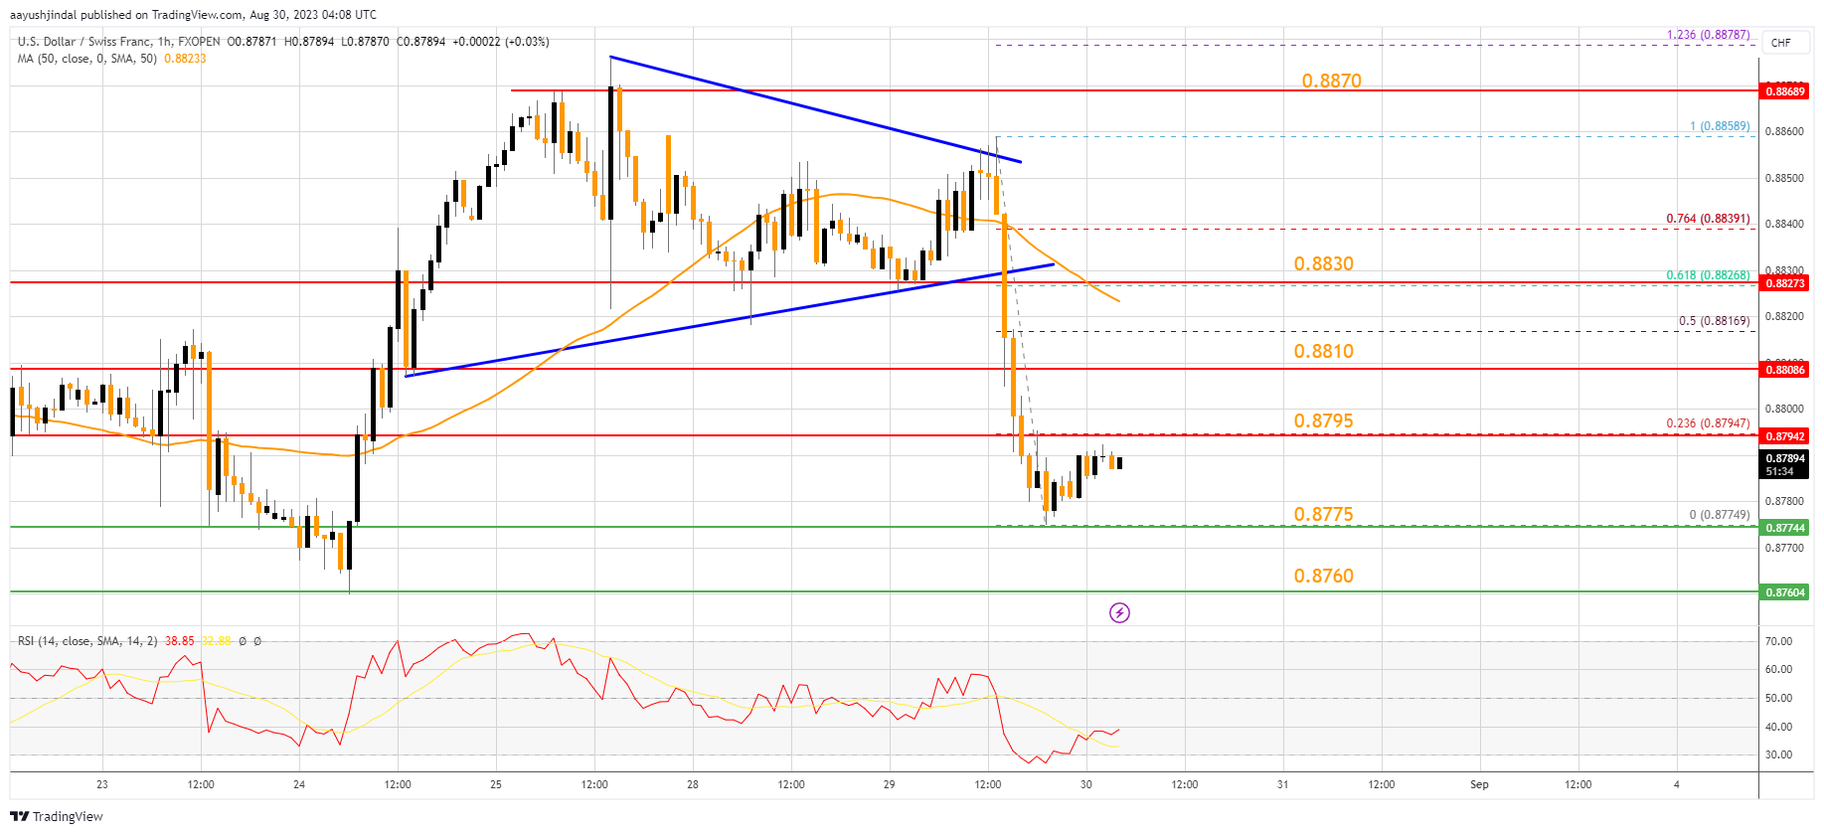Select the Fib label 0.5 (0.88169)
Screen dimensions: 1824x834
pos(1715,321)
